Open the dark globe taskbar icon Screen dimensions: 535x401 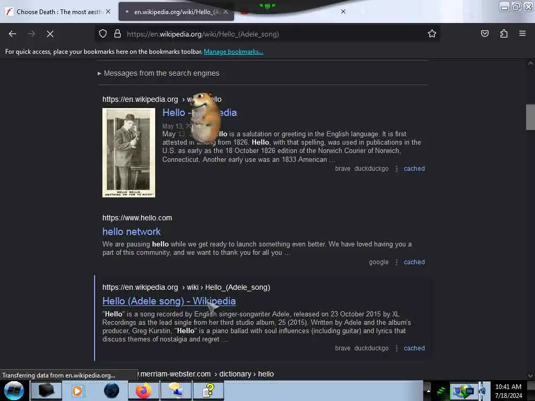pyautogui.click(x=111, y=391)
